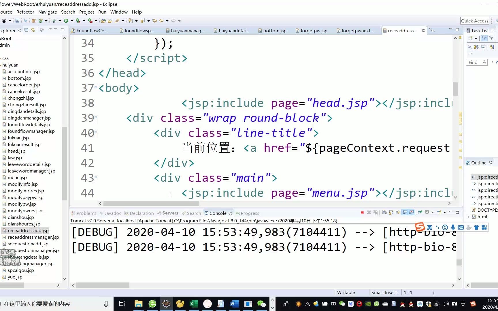Click the Search pencil icon in toolbar
Screen dimensions: 498x311
tap(117, 21)
